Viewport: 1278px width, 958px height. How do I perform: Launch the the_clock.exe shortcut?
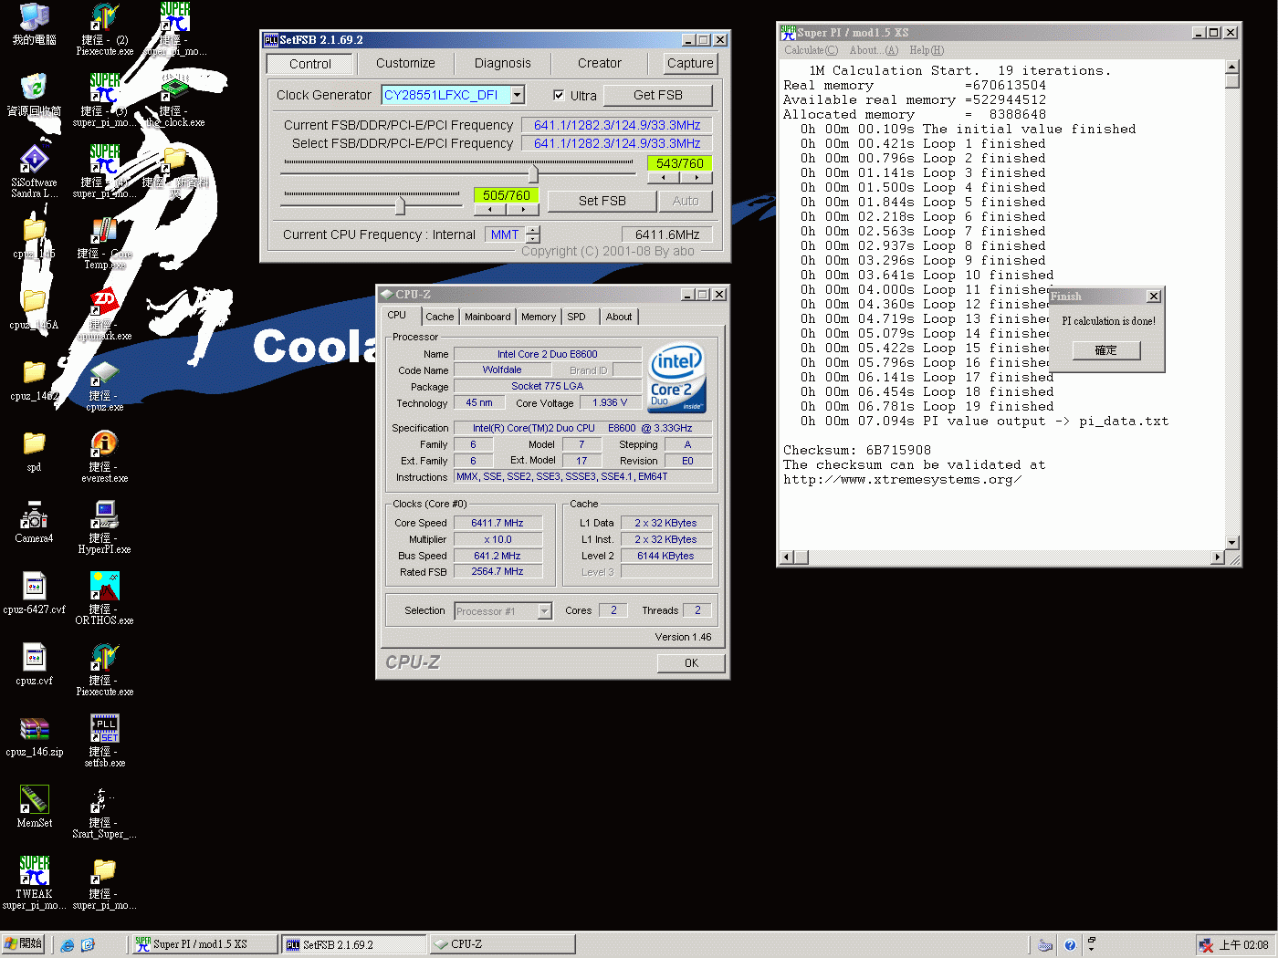175,100
